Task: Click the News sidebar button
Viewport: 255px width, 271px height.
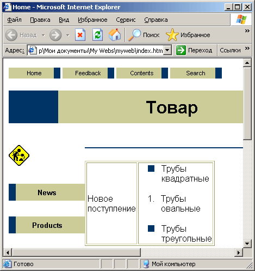Action: pyautogui.click(x=47, y=192)
